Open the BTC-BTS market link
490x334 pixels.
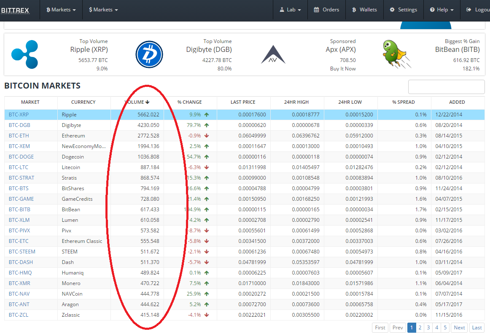19,189
